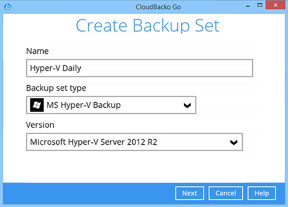Open the Backup set type dropdown arrow
Screen dimensions: 288x207
tap(187, 105)
